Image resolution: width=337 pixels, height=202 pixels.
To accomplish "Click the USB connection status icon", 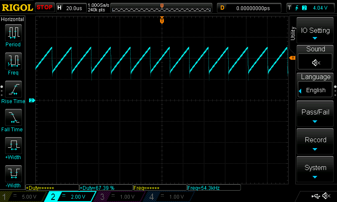I will [x=316, y=196].
